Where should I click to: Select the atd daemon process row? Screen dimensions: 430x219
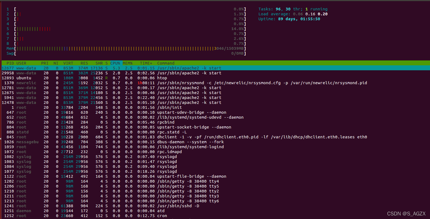tap(216, 211)
